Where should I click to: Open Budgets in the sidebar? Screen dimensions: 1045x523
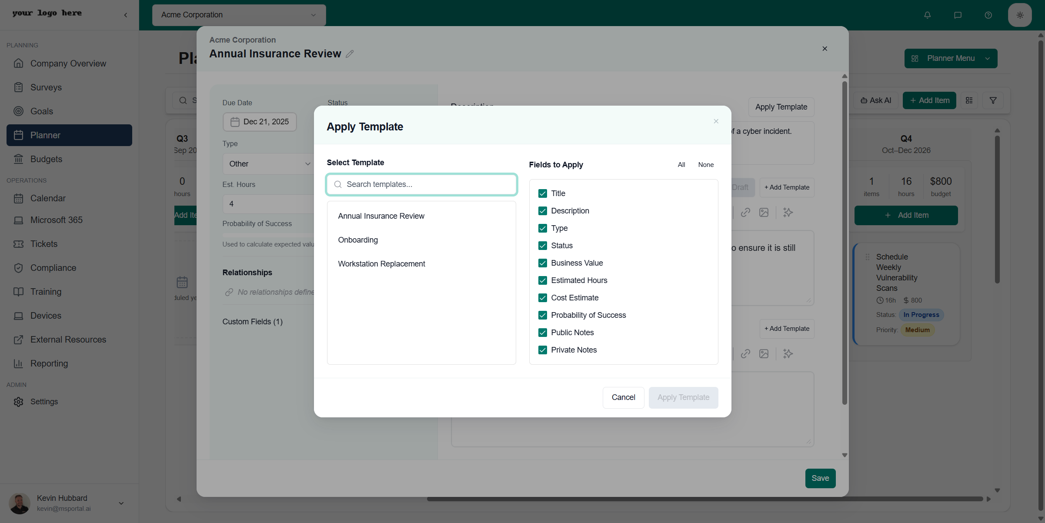(x=46, y=159)
